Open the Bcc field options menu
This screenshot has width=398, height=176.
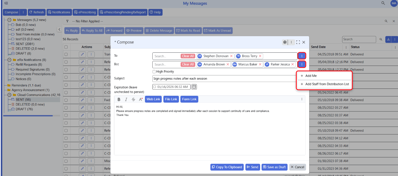pyautogui.click(x=302, y=64)
